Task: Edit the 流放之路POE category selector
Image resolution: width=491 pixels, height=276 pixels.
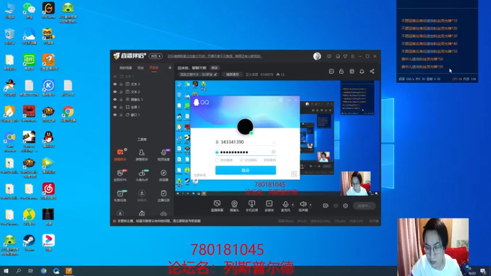Action: pyautogui.click(x=198, y=74)
